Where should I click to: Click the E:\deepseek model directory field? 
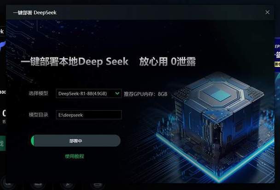(x=88, y=115)
